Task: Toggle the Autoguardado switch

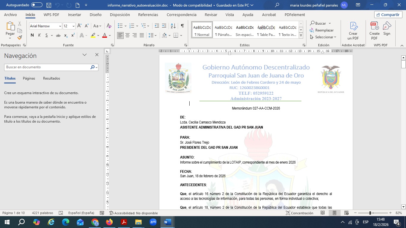Action: point(37,5)
